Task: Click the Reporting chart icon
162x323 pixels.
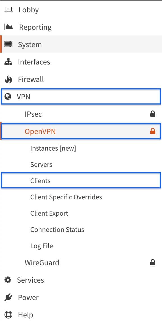Action: point(9,27)
